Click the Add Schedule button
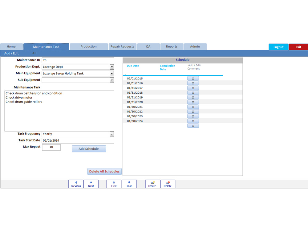This screenshot has height=231, width=308. click(89, 148)
